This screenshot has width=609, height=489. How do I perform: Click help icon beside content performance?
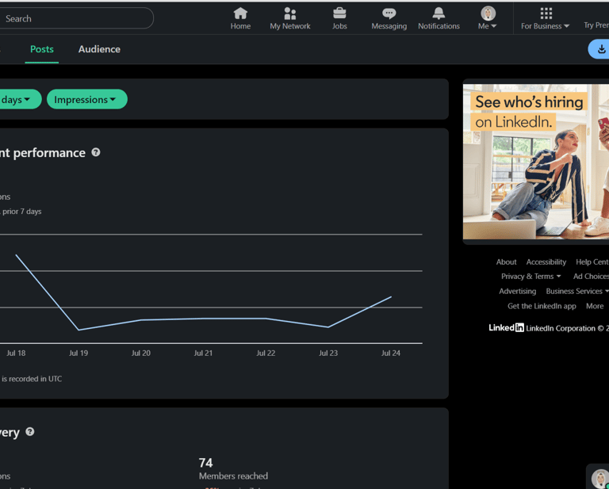pyautogui.click(x=95, y=152)
